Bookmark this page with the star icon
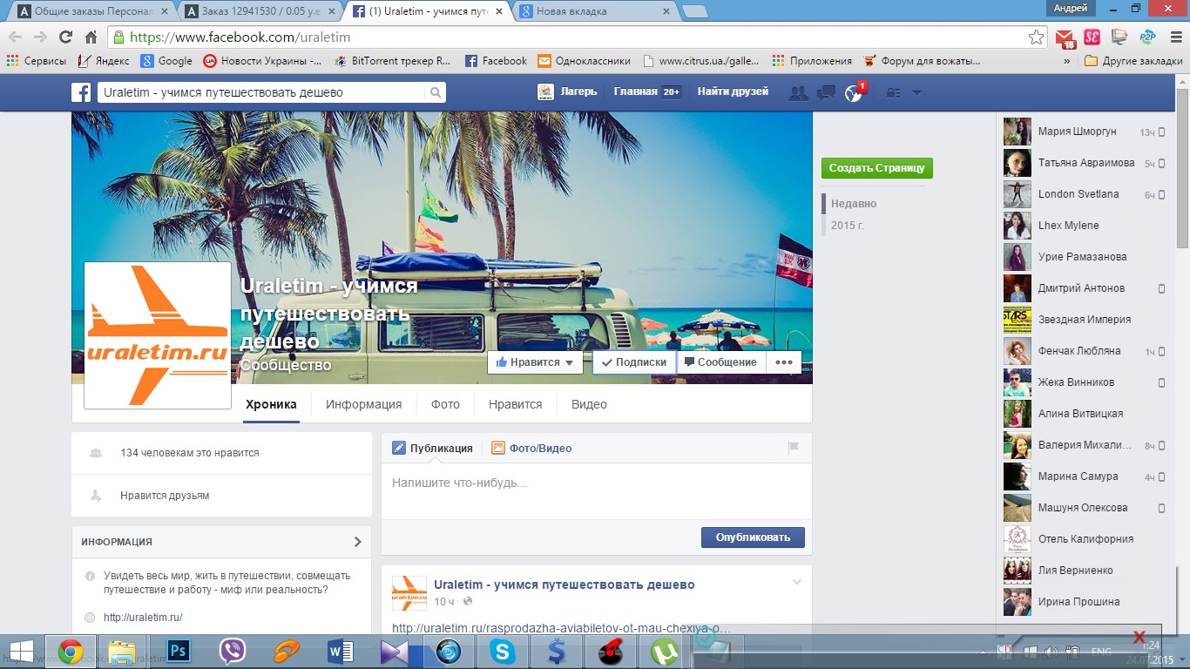 (1036, 37)
